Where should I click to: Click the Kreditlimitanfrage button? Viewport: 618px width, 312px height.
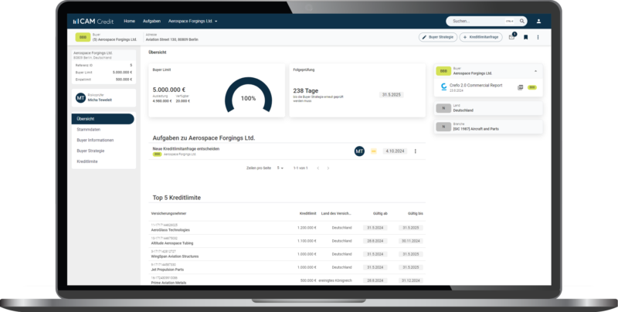(480, 37)
